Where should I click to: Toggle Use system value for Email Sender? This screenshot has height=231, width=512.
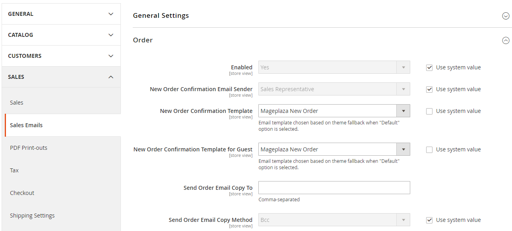click(429, 90)
